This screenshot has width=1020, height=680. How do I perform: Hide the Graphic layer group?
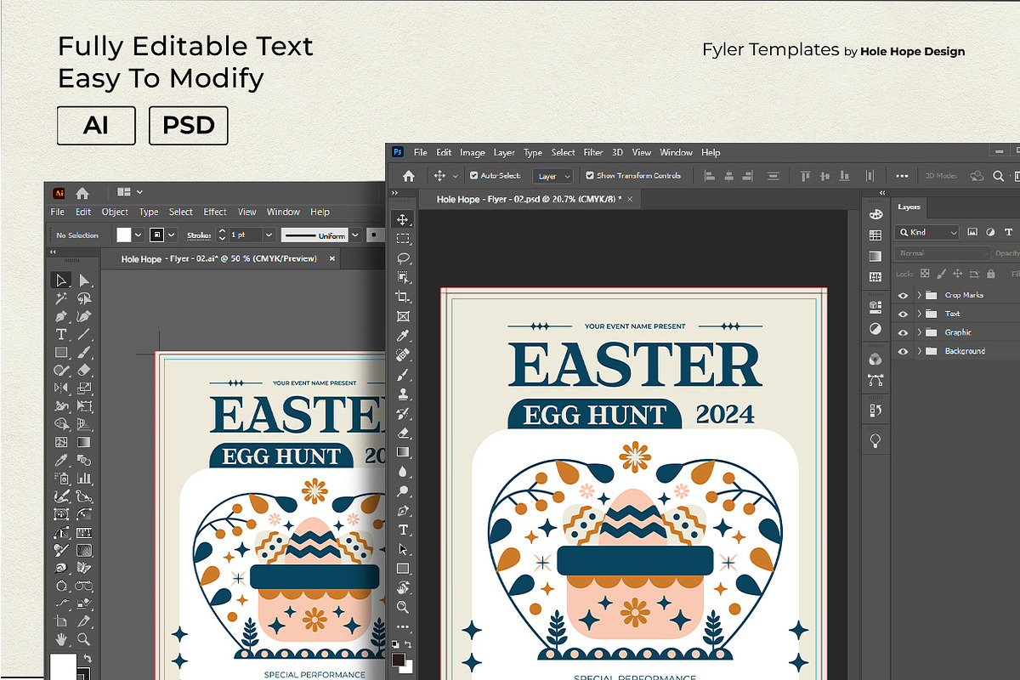903,333
